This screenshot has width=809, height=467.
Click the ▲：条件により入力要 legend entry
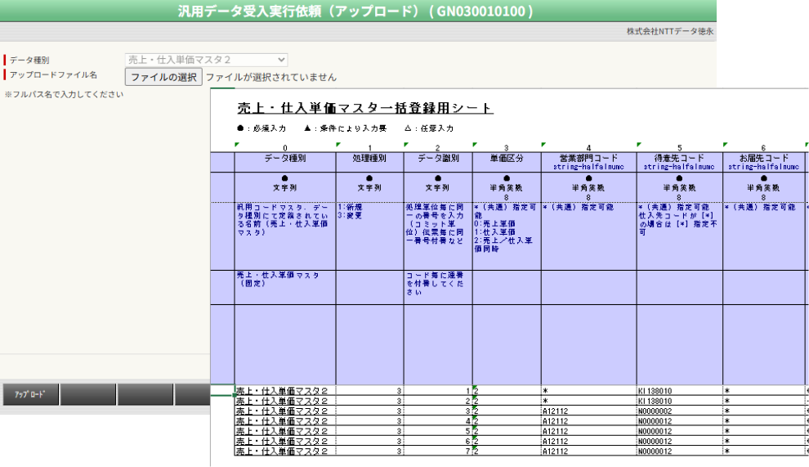click(345, 128)
